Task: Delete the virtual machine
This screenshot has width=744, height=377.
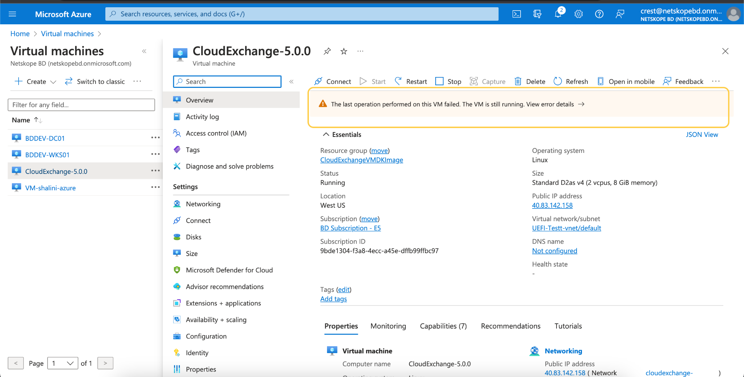Action: [x=530, y=81]
